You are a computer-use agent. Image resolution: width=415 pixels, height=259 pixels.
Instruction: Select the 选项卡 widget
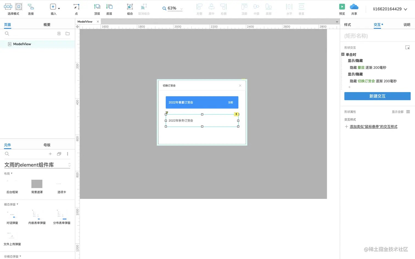pos(61,186)
